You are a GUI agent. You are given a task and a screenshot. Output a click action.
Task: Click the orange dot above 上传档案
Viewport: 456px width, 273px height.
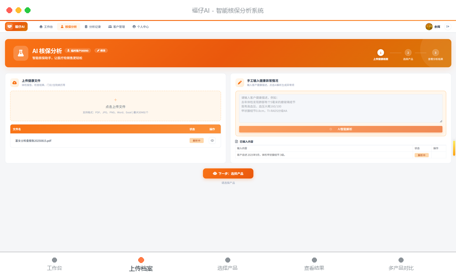(x=141, y=260)
